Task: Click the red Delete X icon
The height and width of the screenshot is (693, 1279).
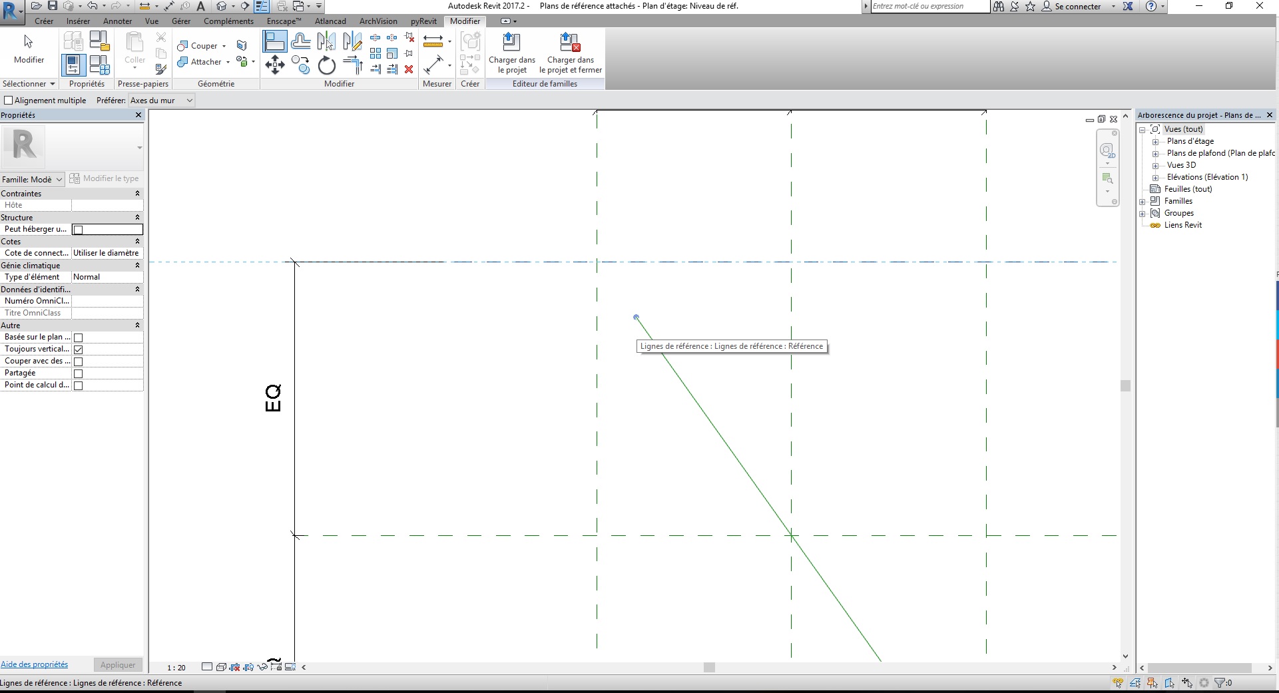Action: [409, 69]
